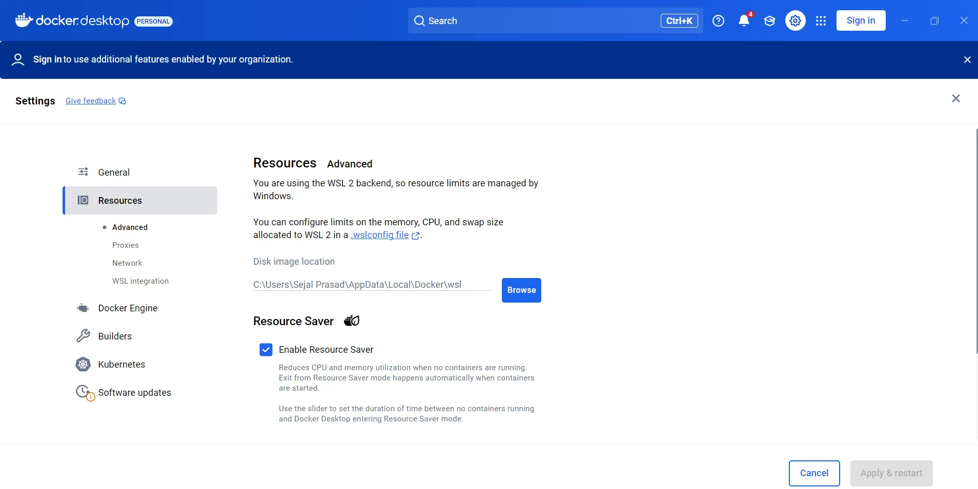Click the Settings gear icon

796,20
